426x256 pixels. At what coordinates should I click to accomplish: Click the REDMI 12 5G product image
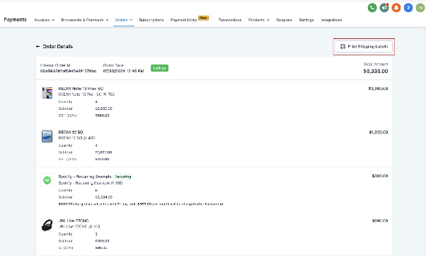[x=47, y=136]
